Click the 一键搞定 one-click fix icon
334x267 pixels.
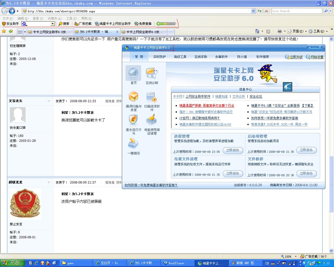pos(134,146)
